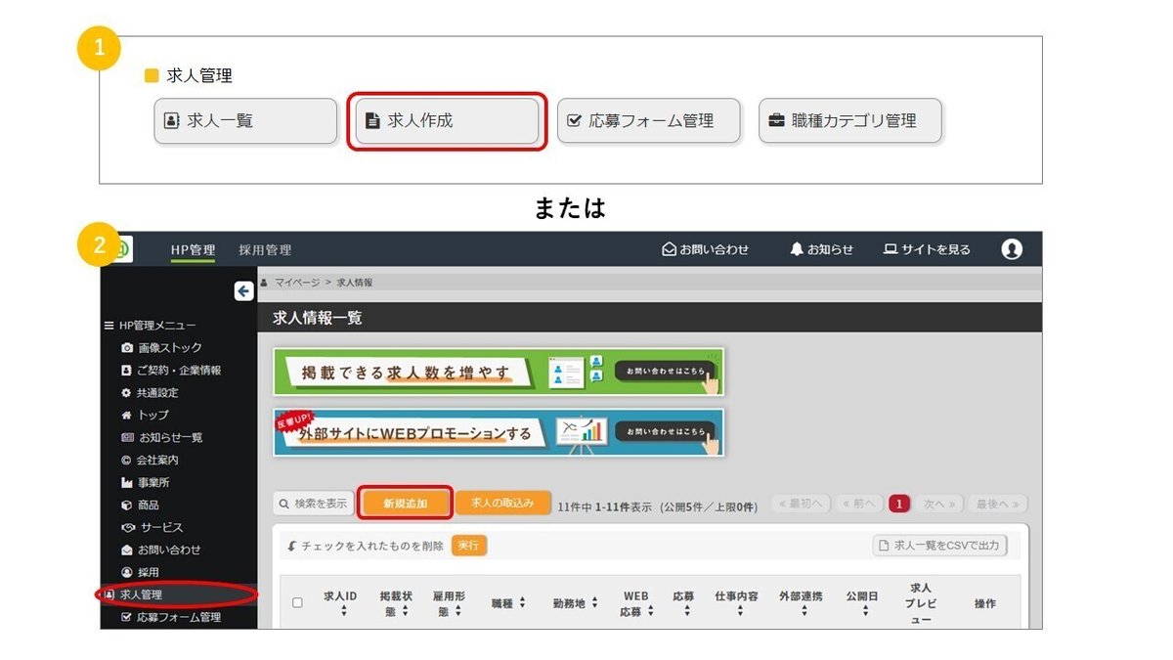Open トップ in sidebar
This screenshot has width=1173, height=660.
point(145,416)
